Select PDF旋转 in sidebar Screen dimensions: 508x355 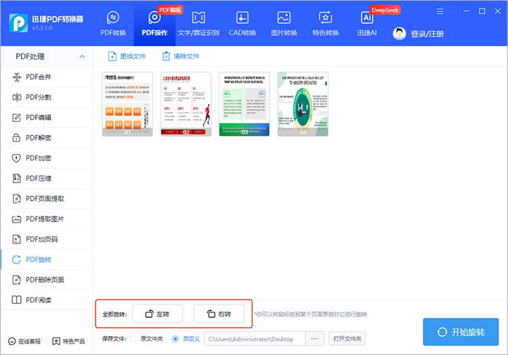(47, 260)
